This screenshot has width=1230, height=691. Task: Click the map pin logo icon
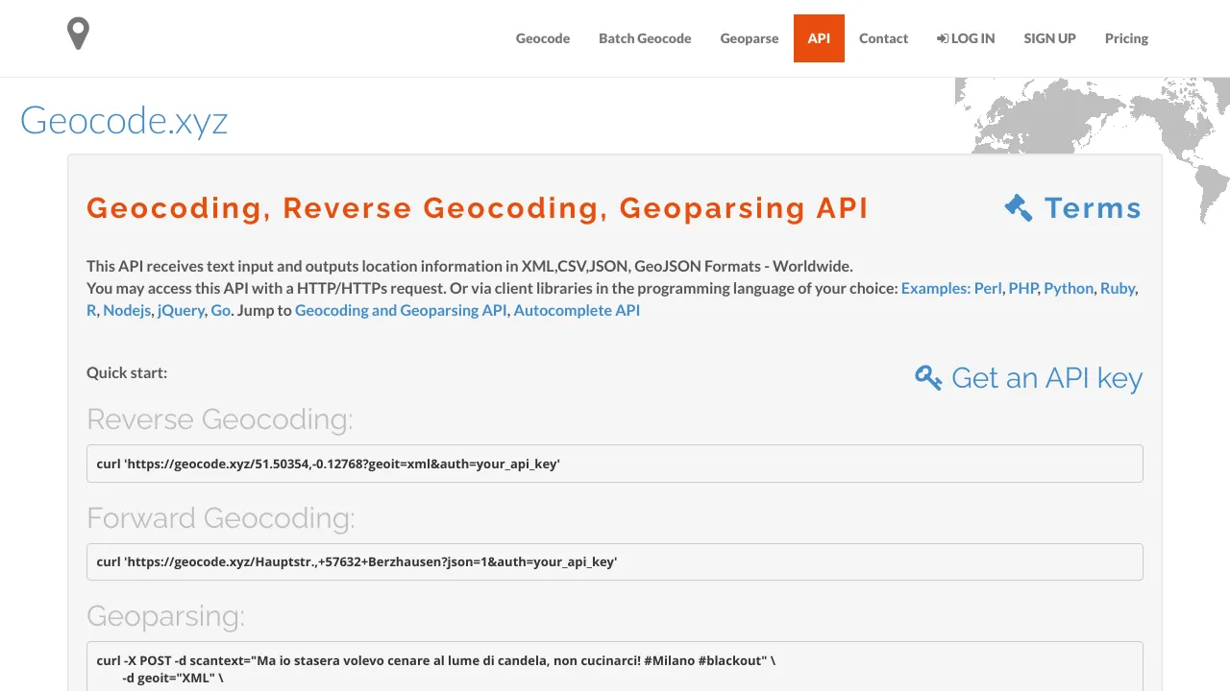(x=78, y=34)
